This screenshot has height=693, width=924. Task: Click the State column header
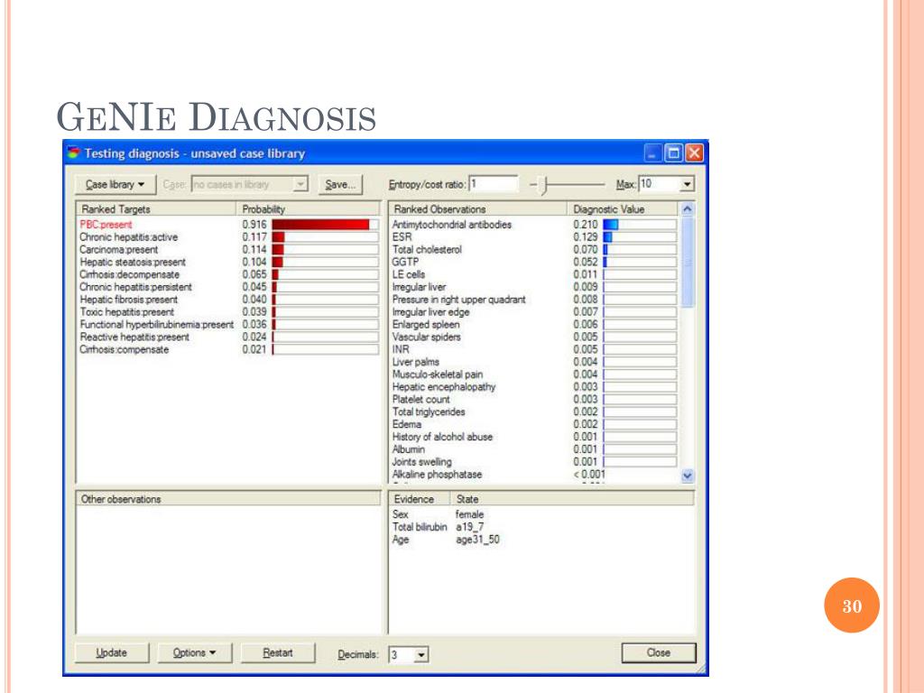point(573,499)
